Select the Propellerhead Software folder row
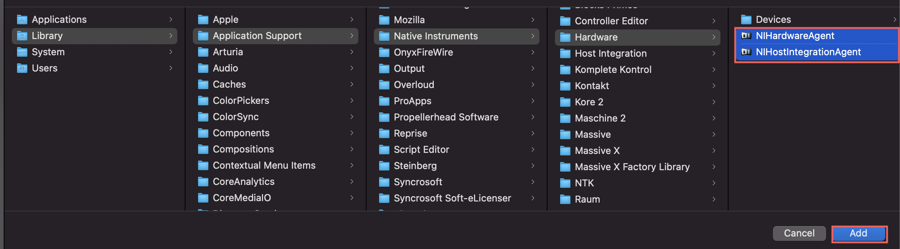 pyautogui.click(x=457, y=117)
